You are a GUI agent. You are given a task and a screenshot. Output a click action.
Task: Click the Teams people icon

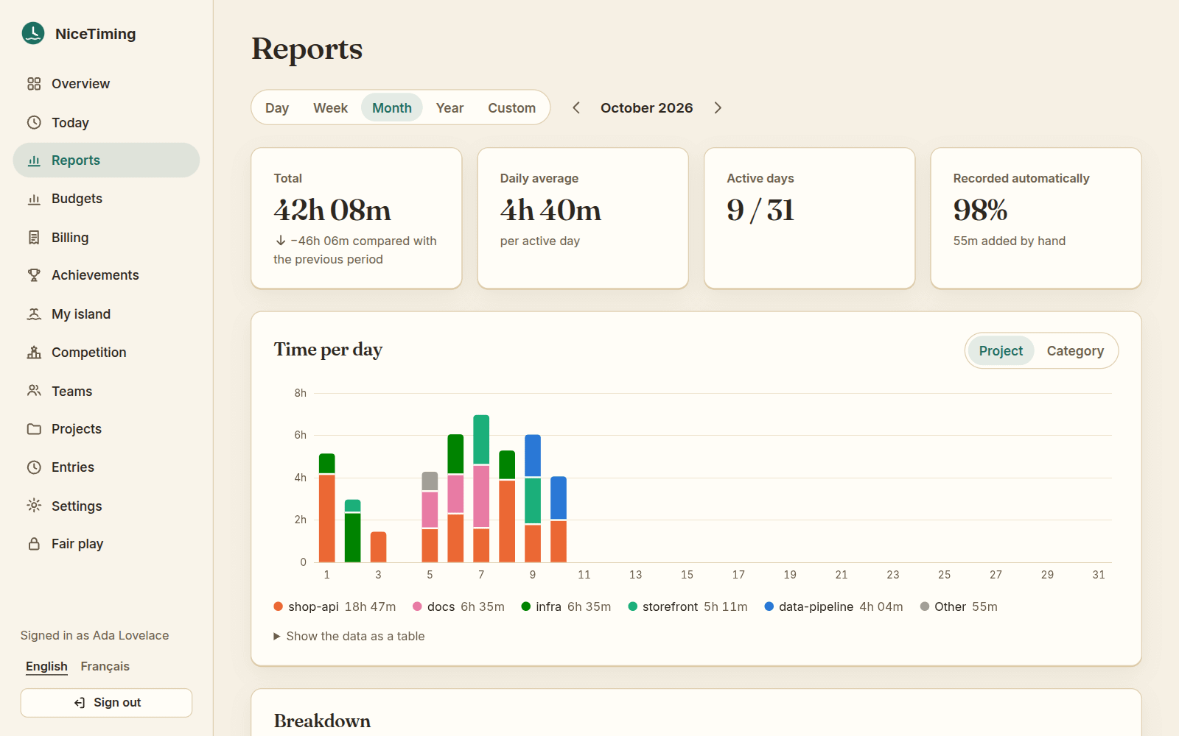click(34, 391)
